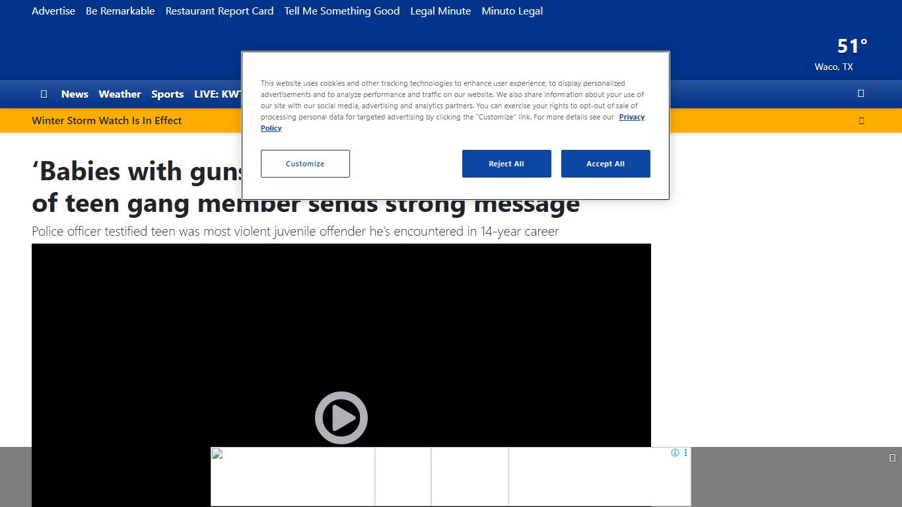Open the Advertise link

(x=53, y=11)
